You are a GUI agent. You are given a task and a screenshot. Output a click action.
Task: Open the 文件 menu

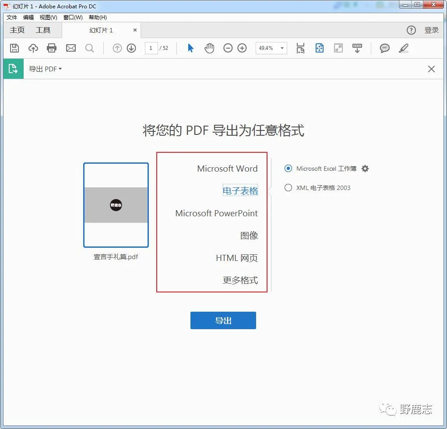pos(12,18)
